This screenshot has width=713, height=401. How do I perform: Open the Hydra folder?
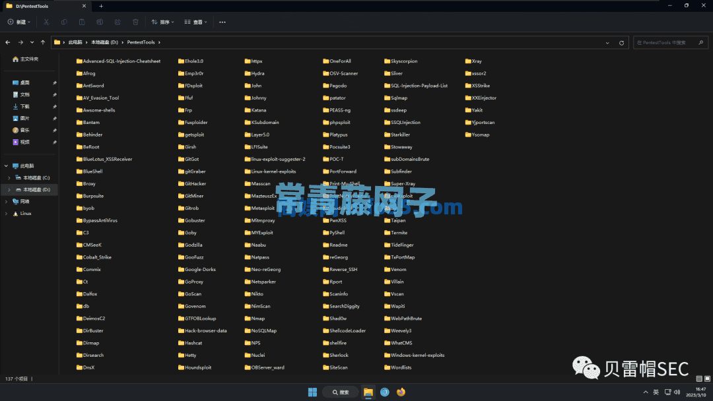tap(254, 73)
